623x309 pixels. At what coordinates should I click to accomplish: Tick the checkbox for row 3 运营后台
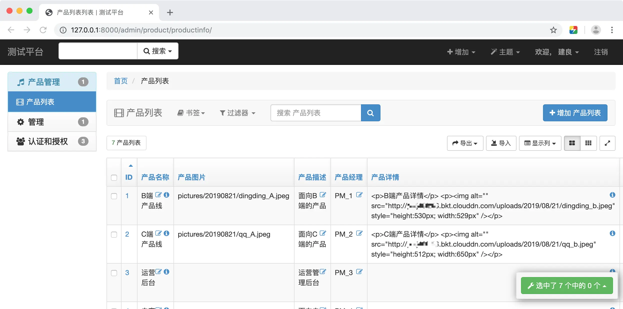(114, 273)
